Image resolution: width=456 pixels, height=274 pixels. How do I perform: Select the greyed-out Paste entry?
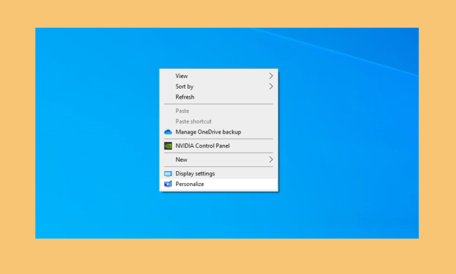218,111
